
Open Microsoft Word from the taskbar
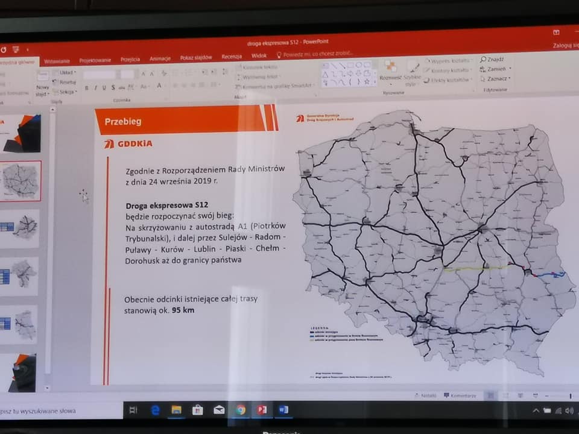282,410
